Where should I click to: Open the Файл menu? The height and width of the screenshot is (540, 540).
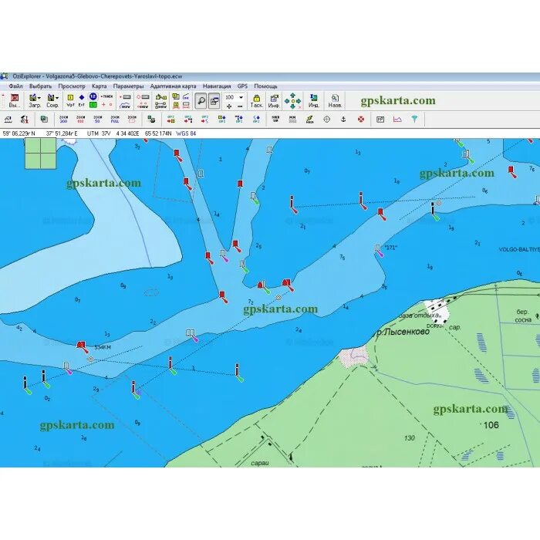(15, 86)
